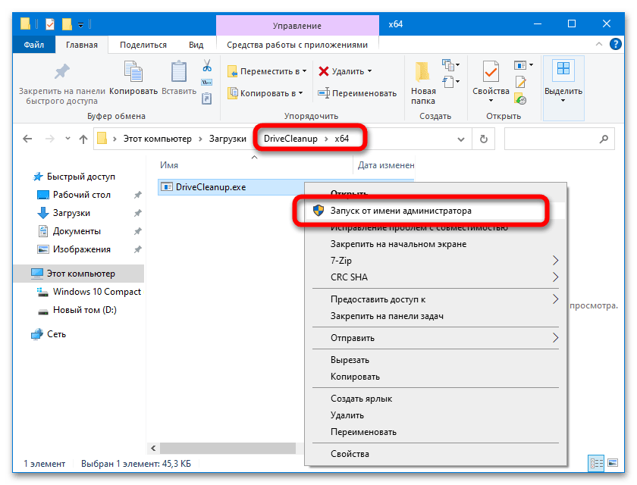Click the DriveCleanup breadcrumb segment
The width and height of the screenshot is (637, 485).
click(290, 139)
